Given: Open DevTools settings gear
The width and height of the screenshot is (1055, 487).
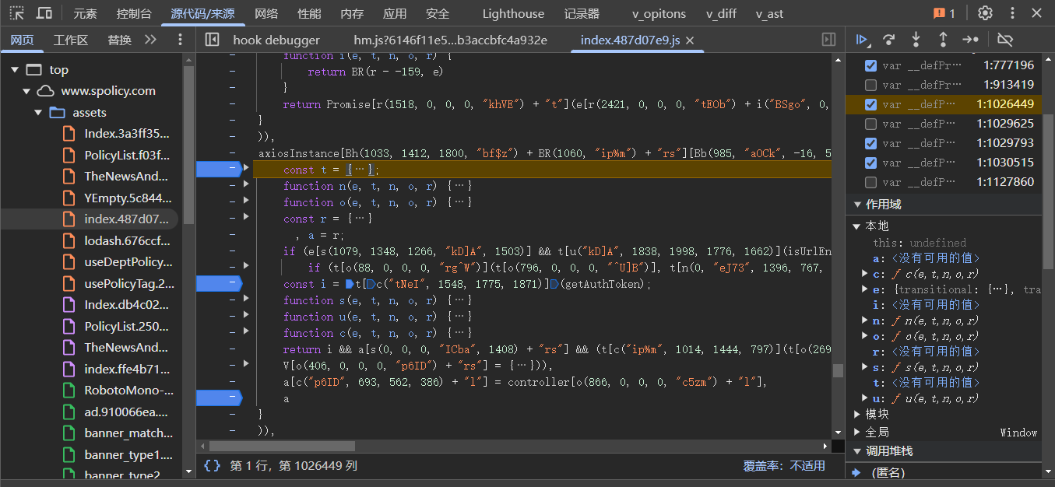Looking at the screenshot, I should coord(985,13).
